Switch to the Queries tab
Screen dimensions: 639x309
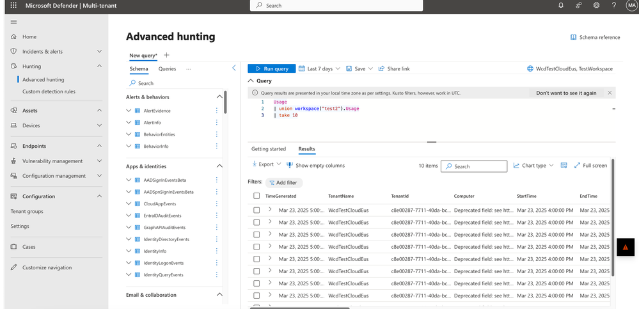point(167,69)
